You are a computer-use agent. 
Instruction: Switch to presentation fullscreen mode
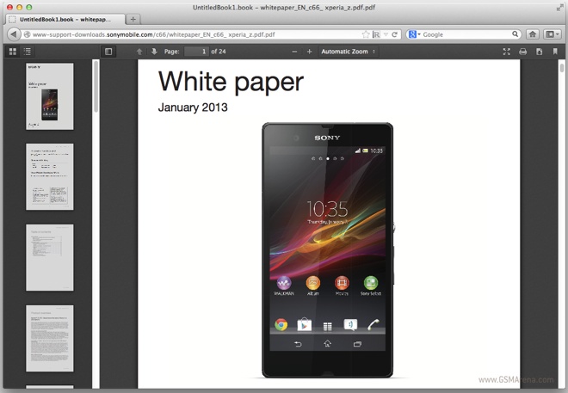point(507,52)
